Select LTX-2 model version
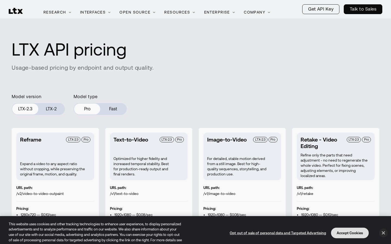 click(51, 109)
